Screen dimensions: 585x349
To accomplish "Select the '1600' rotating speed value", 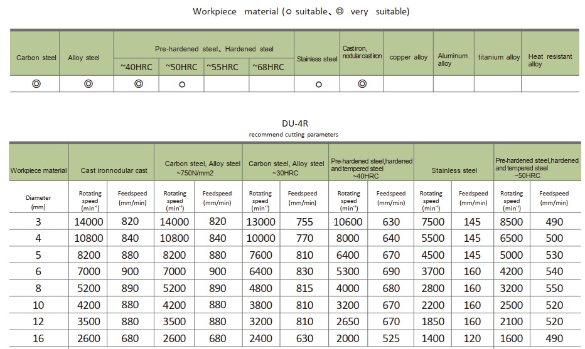I will pyautogui.click(x=511, y=338).
